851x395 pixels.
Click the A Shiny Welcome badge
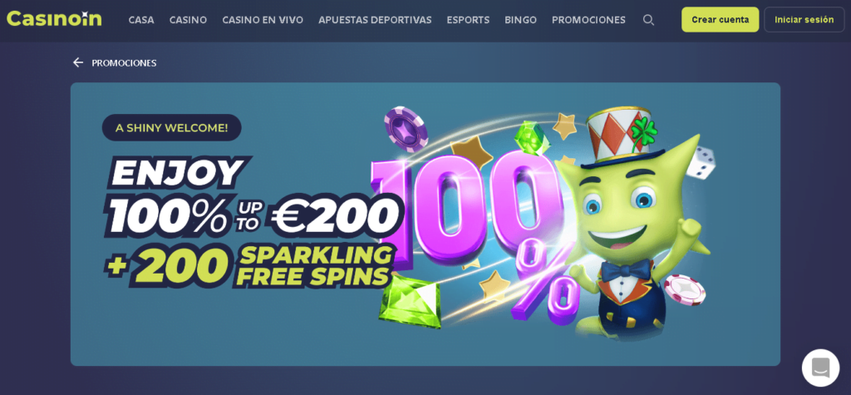coord(171,128)
